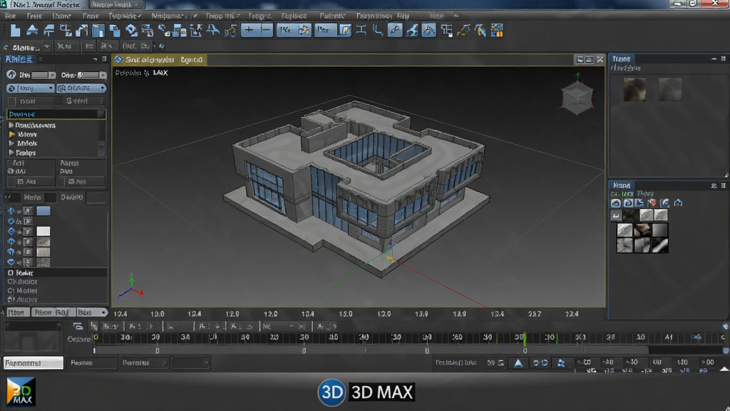730x411 pixels.
Task: Click the white color swatch in the layer list
Action: coord(43,232)
